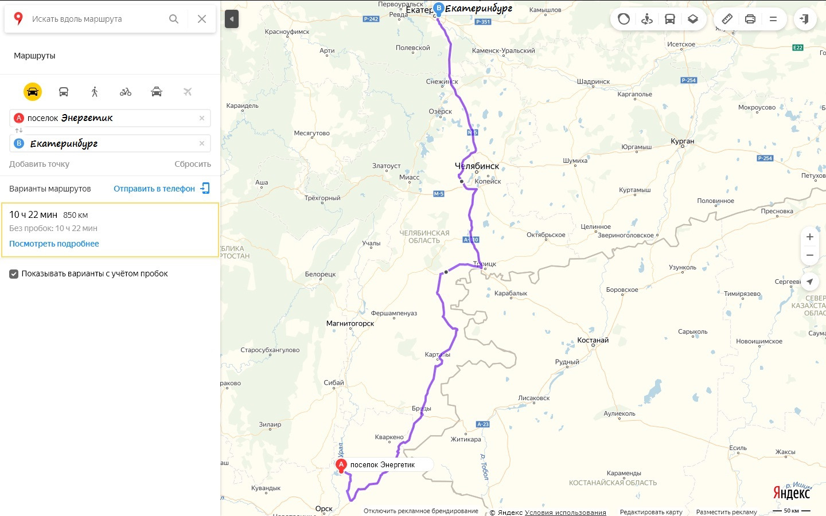Swap points A and B arrows
Viewport: 826px width, 516px height.
(x=19, y=131)
